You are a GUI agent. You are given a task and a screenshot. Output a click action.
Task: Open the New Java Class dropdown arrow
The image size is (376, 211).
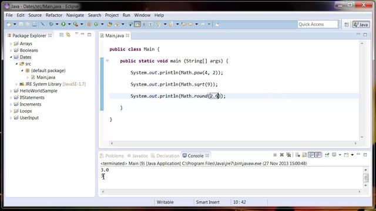[x=102, y=24]
